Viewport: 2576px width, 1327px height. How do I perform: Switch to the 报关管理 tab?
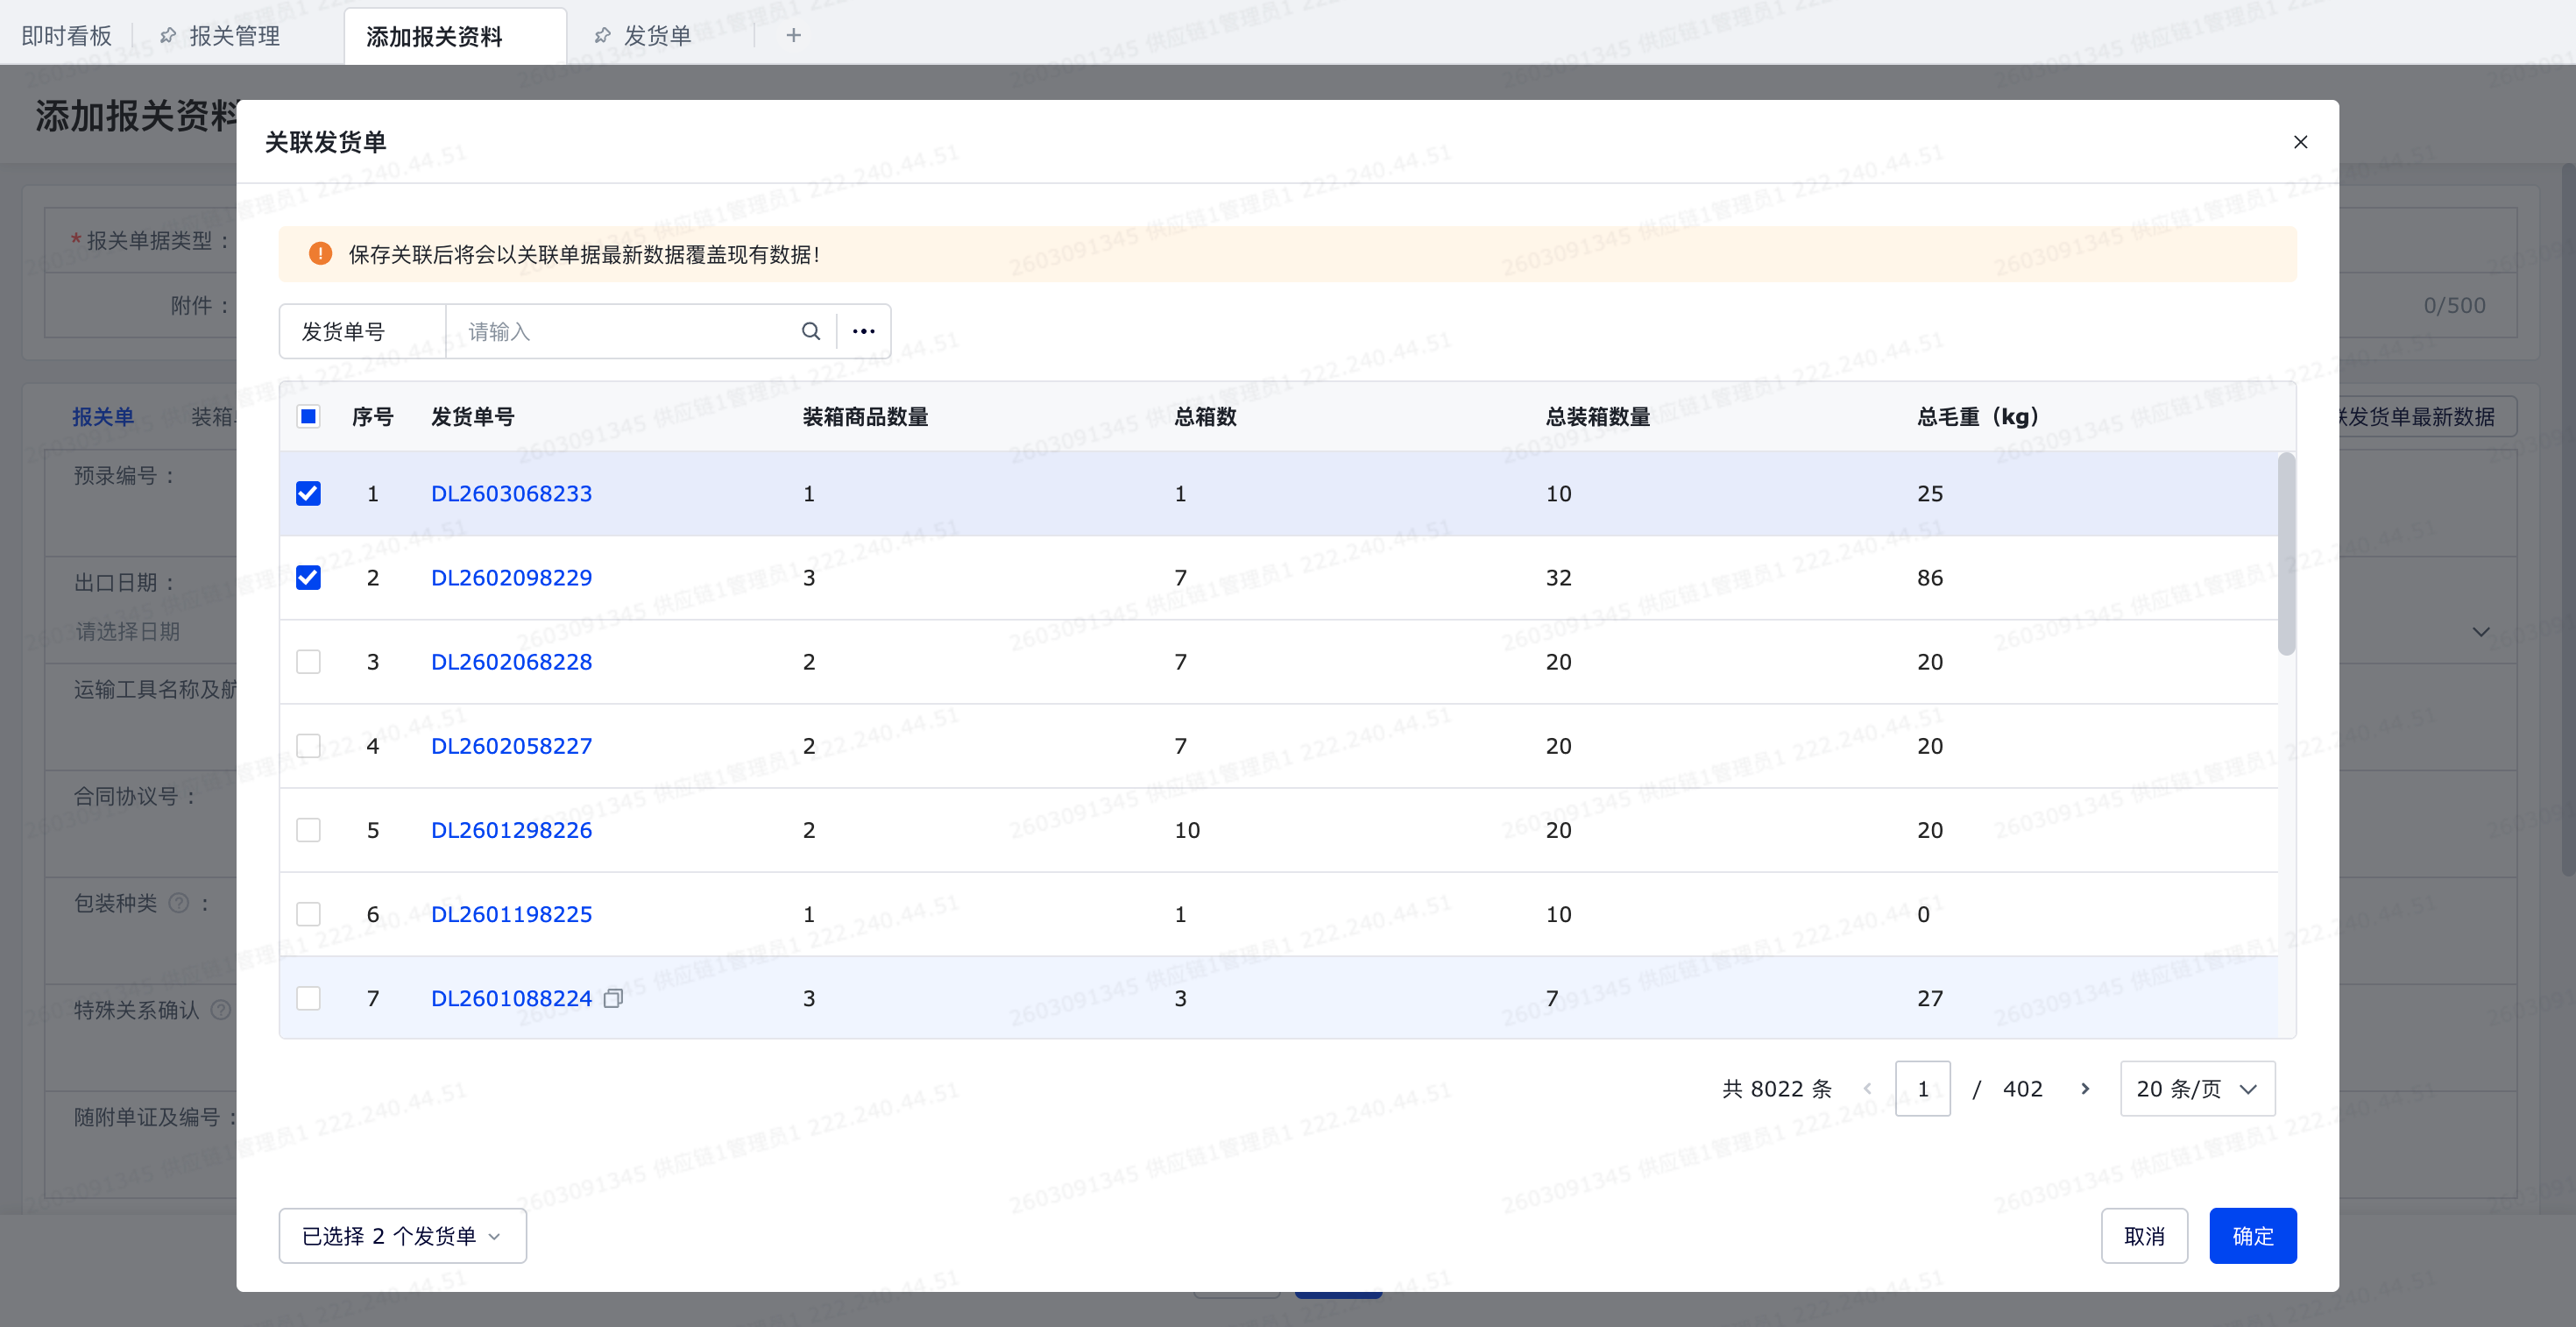(234, 36)
